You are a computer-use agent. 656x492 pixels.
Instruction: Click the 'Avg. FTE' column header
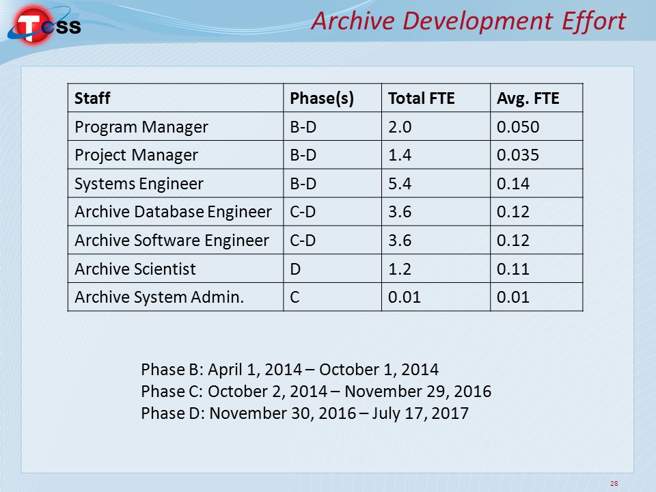point(536,98)
